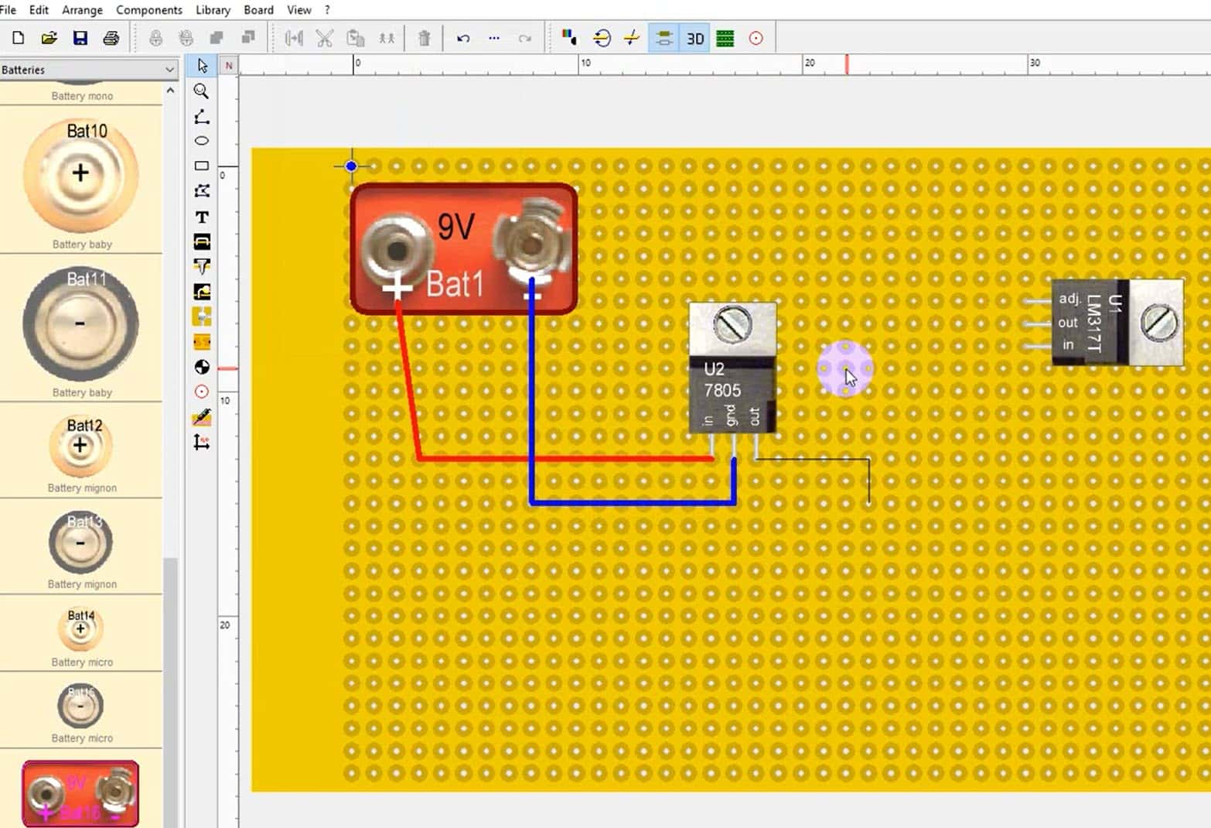Toggle the highlighted component view button beside 3D

(x=663, y=38)
